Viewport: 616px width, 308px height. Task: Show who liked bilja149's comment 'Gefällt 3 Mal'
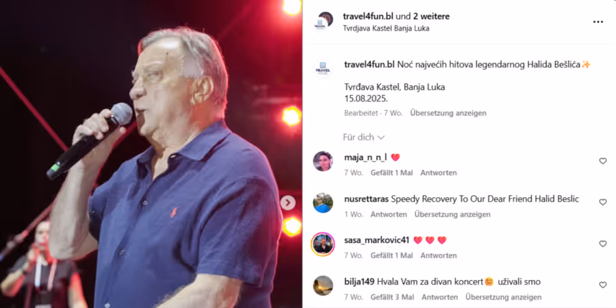point(392,298)
